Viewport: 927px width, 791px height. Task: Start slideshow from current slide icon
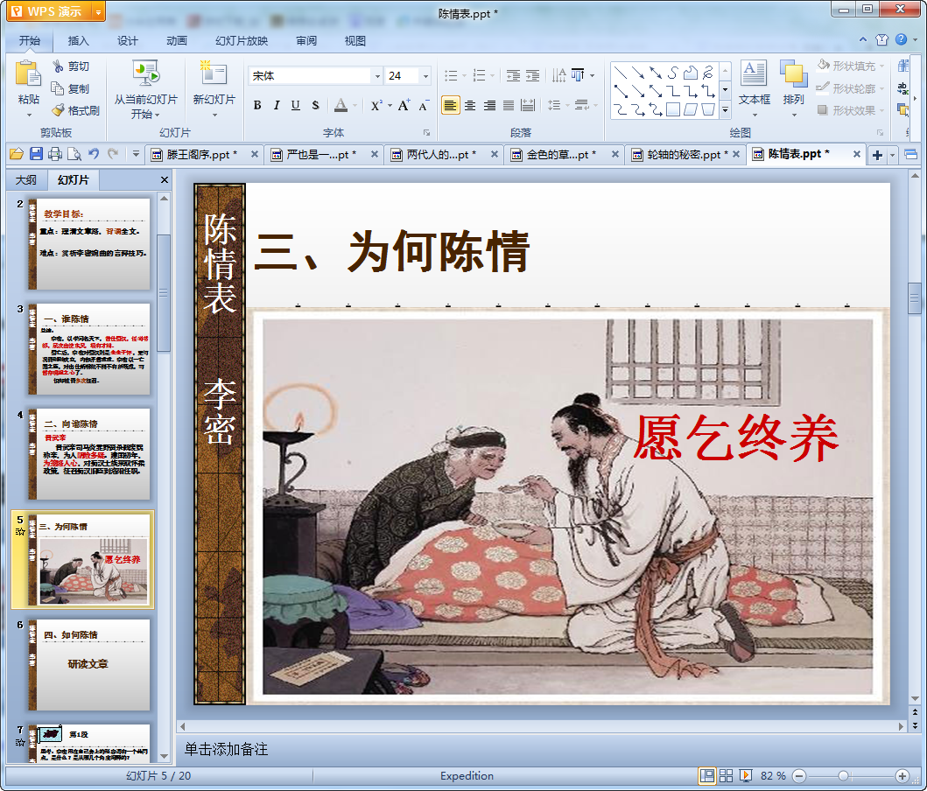(145, 74)
